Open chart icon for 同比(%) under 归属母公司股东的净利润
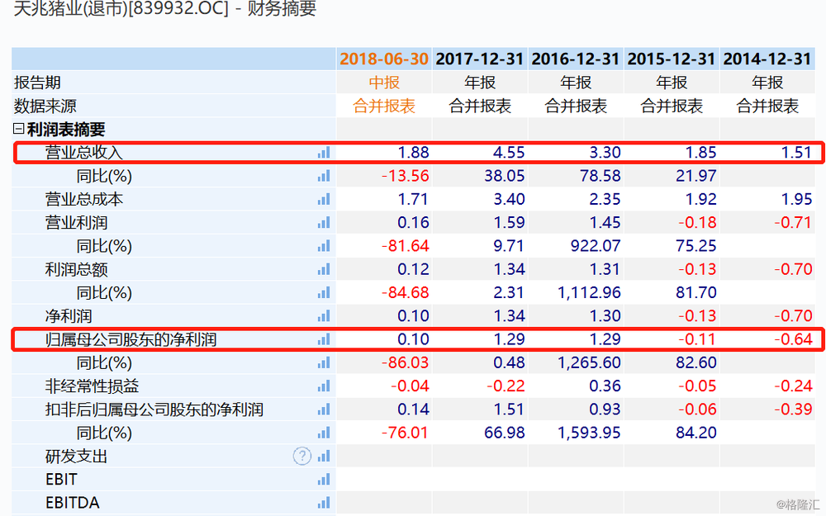The width and height of the screenshot is (826, 516). pos(324,362)
